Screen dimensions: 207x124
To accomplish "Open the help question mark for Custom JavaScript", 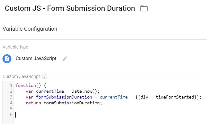I will [x=45, y=76].
